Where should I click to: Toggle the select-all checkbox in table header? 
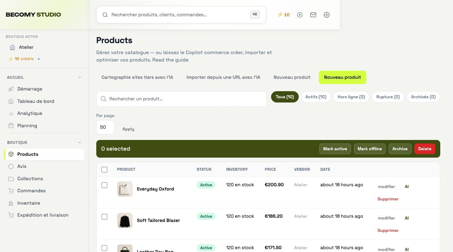104,170
